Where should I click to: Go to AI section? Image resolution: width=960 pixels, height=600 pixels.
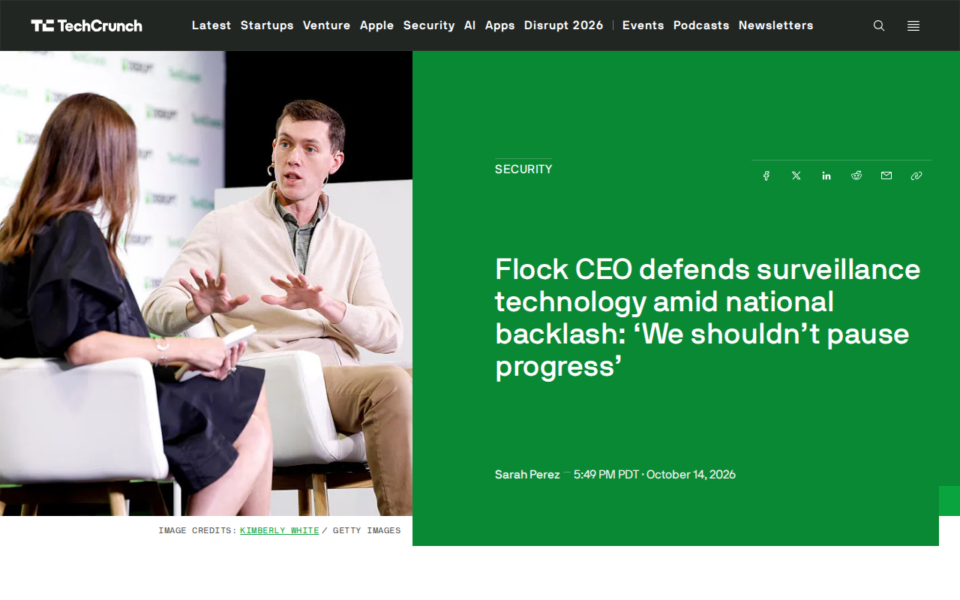tap(470, 25)
